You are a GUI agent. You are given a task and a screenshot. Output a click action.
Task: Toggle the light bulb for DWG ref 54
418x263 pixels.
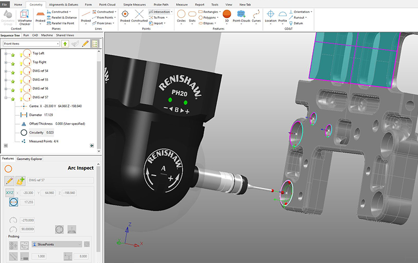pyautogui.click(x=21, y=73)
